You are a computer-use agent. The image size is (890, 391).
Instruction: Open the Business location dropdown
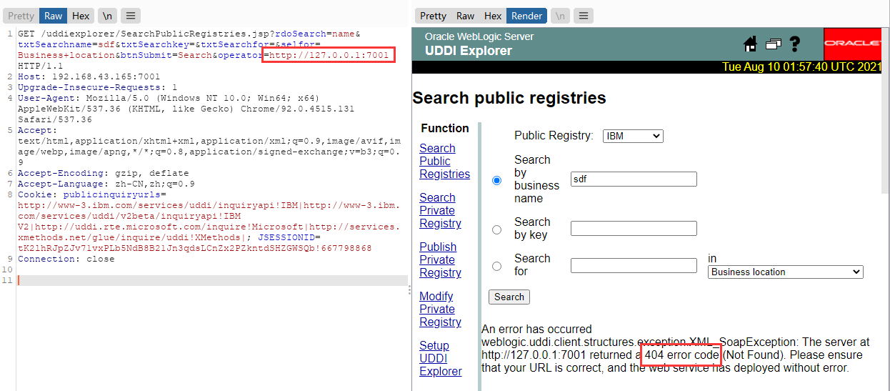point(786,272)
